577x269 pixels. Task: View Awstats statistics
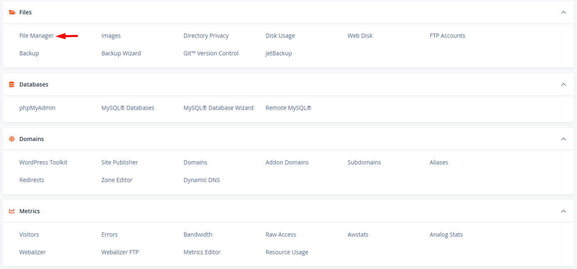tap(358, 235)
